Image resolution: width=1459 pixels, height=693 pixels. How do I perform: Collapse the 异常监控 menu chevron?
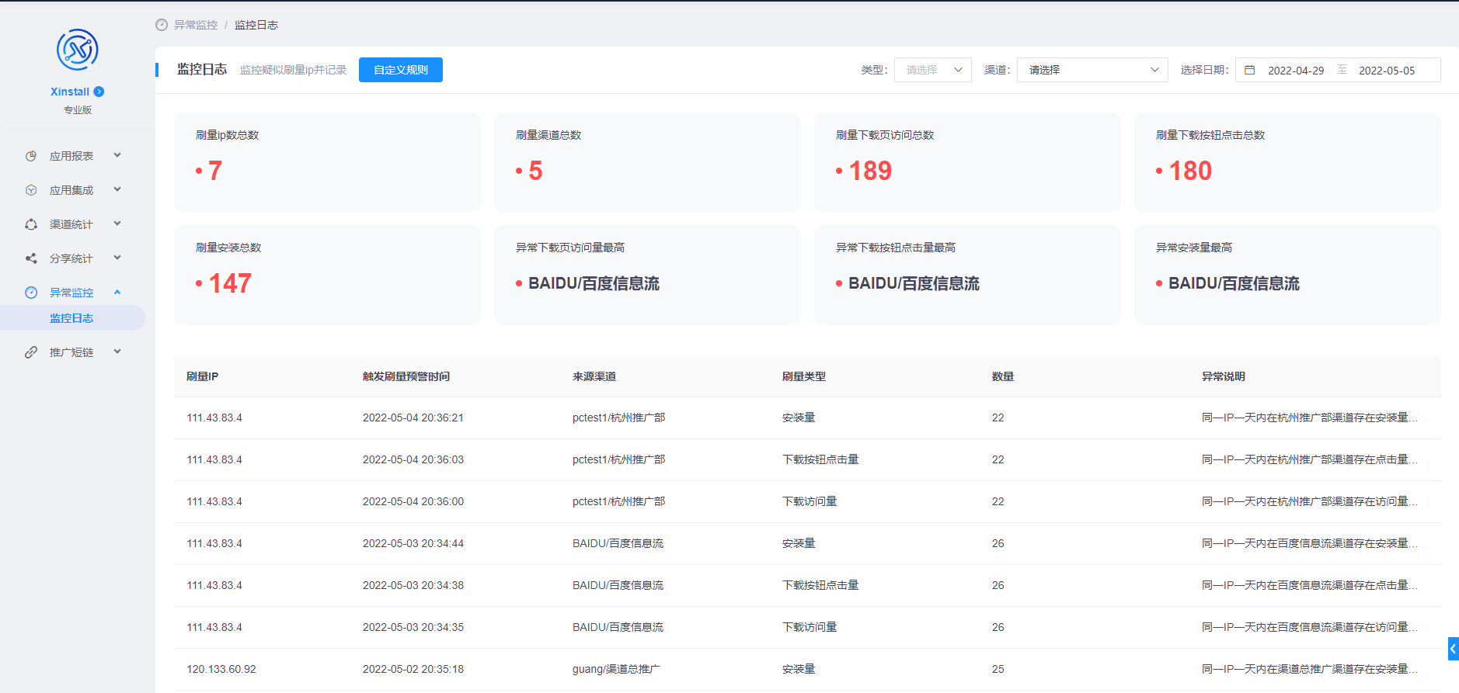(117, 293)
